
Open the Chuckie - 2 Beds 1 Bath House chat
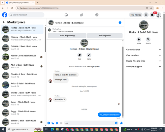(x=22, y=76)
